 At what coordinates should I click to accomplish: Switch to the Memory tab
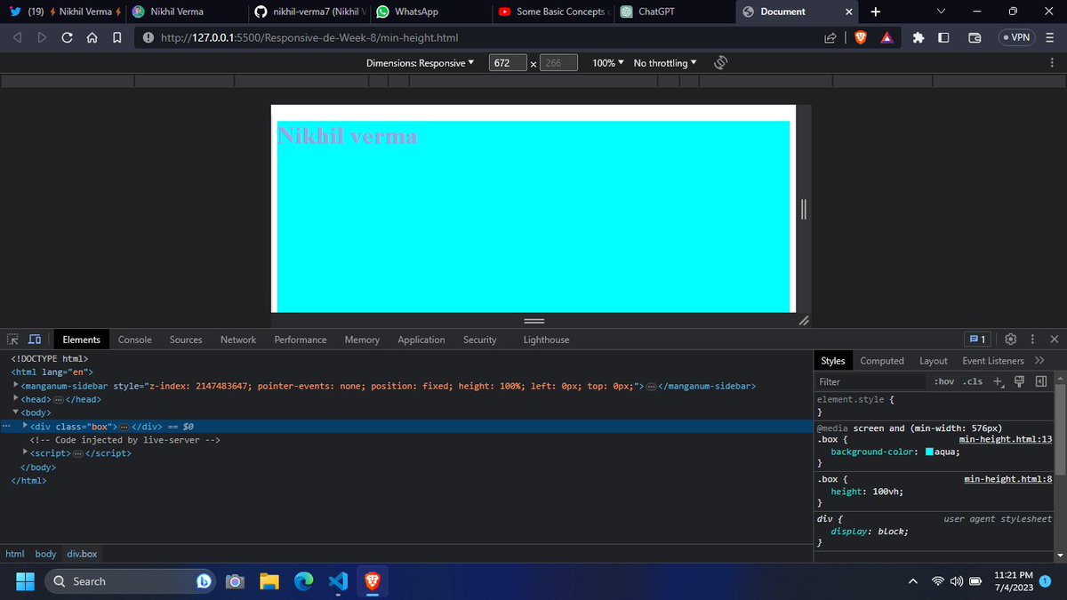(362, 340)
